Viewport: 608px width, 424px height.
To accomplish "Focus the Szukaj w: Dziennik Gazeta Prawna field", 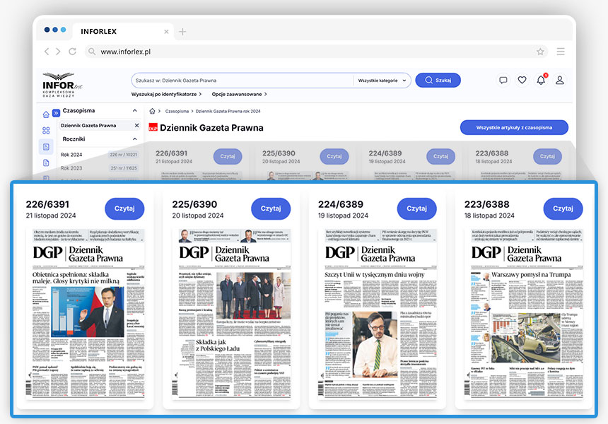I will [242, 81].
